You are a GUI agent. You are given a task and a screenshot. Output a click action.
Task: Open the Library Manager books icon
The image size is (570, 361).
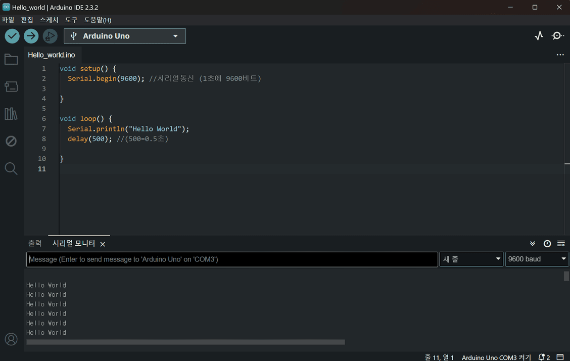[x=11, y=114]
